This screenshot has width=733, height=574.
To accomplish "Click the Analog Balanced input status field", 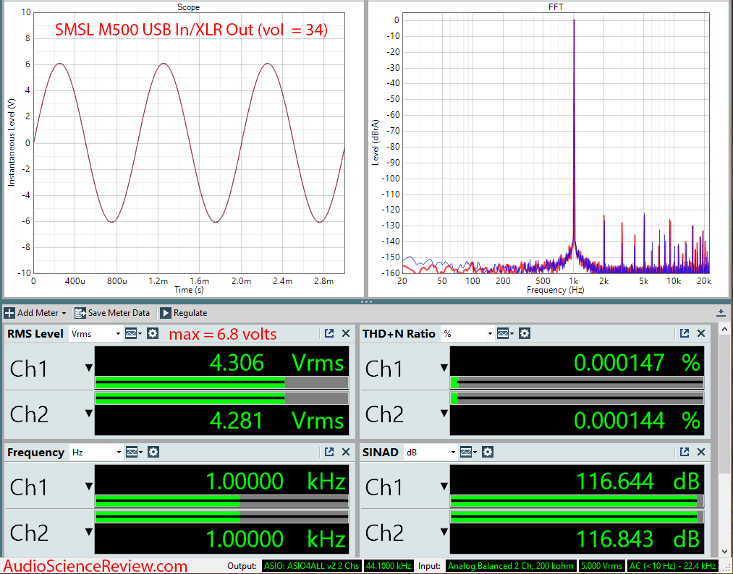I will pyautogui.click(x=511, y=566).
